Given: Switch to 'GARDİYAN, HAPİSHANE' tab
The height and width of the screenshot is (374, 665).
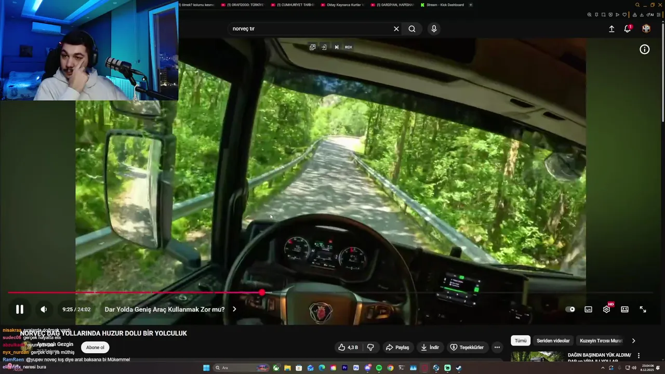Looking at the screenshot, I should click(x=392, y=5).
